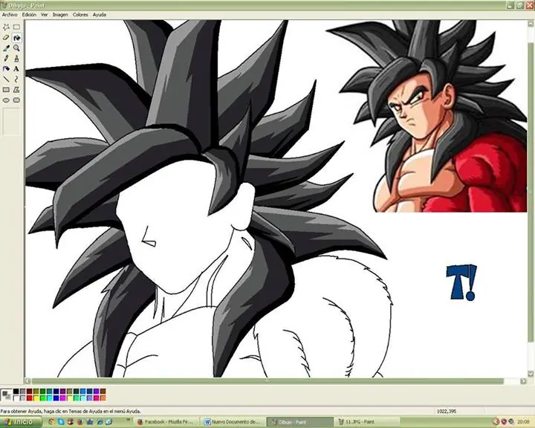Choose the bright red palette color

(x=29, y=398)
